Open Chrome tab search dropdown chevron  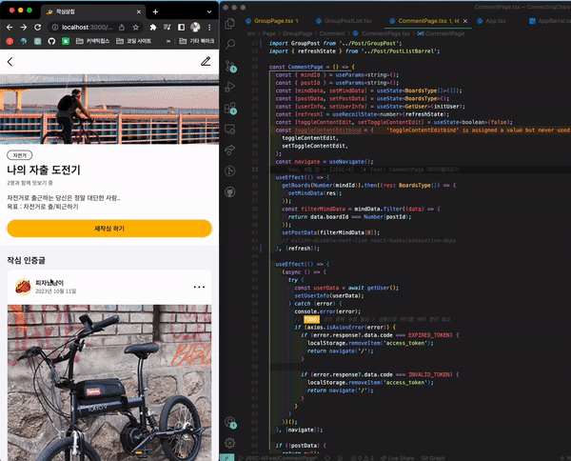(209, 11)
